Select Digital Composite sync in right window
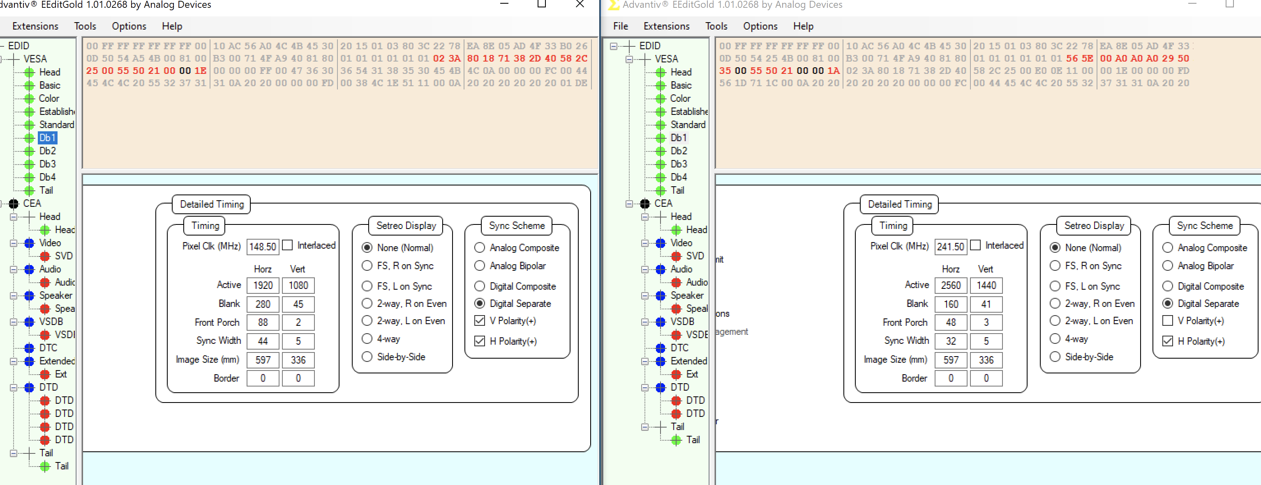The image size is (1261, 485). [1168, 286]
